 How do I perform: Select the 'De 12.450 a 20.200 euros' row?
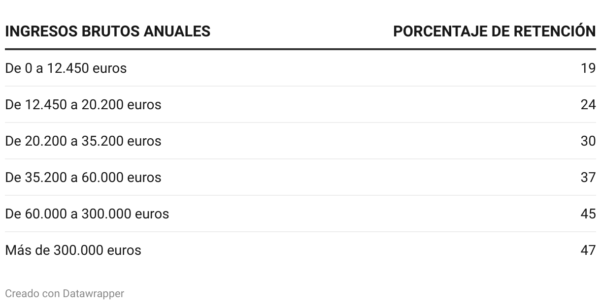(300, 105)
